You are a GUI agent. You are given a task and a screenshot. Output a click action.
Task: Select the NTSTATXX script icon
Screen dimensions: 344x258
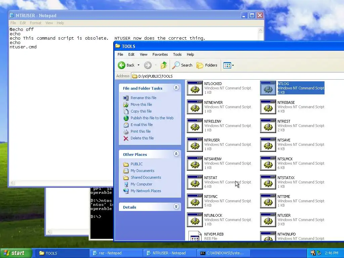click(x=268, y=182)
